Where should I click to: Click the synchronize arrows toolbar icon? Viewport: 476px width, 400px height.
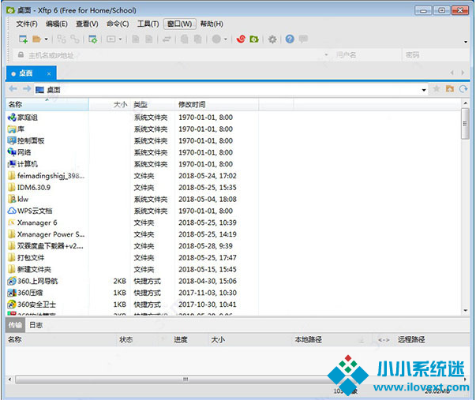tap(167, 39)
